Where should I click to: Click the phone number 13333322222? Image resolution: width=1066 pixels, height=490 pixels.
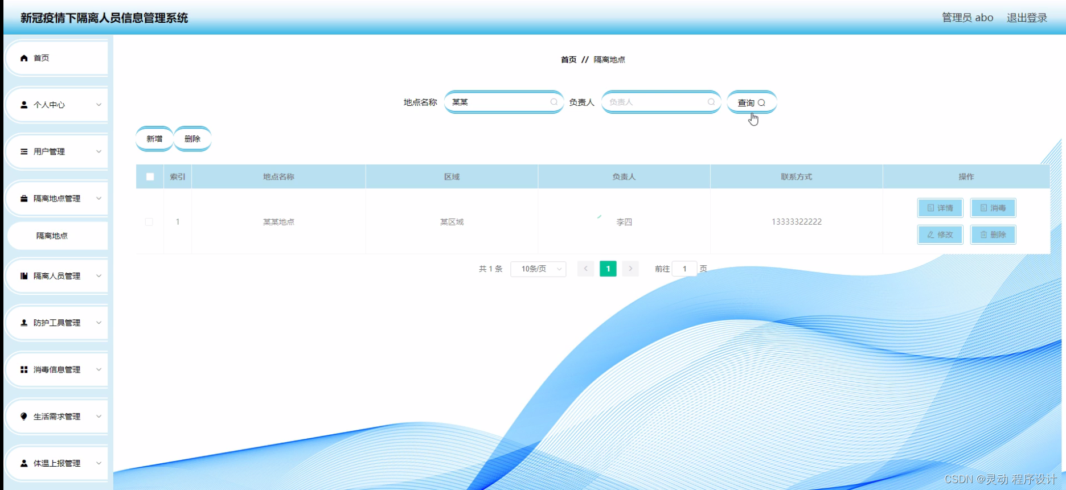coord(797,222)
